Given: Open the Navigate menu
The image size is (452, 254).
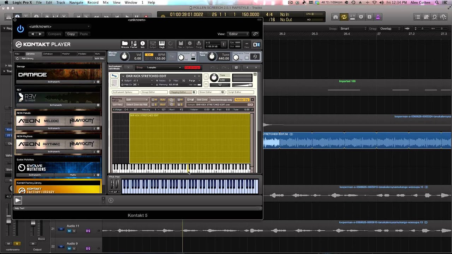Looking at the screenshot, I should click(x=76, y=2).
